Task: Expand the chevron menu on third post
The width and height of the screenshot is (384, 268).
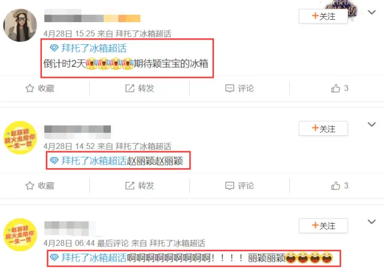Action: [372, 222]
